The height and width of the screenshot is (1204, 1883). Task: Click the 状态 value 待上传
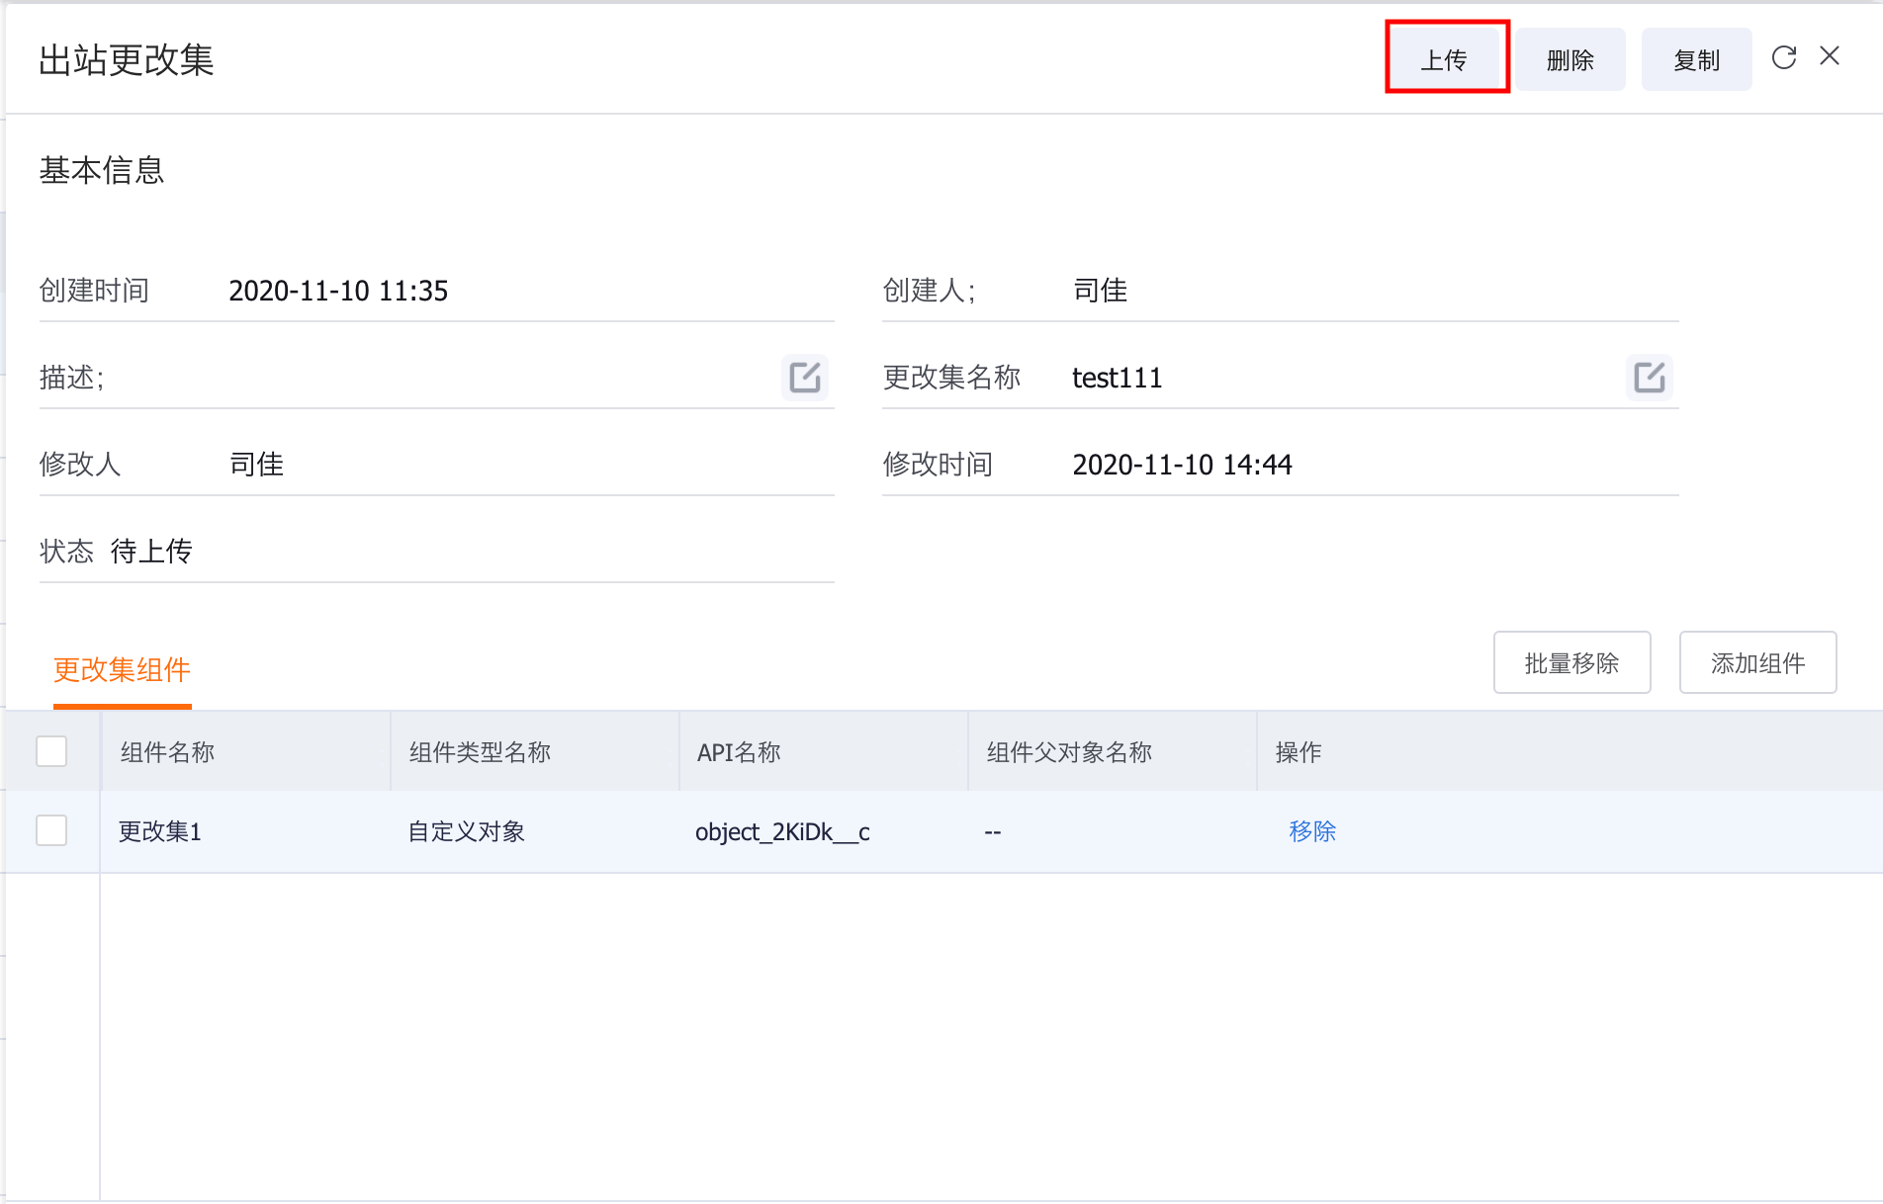[151, 552]
